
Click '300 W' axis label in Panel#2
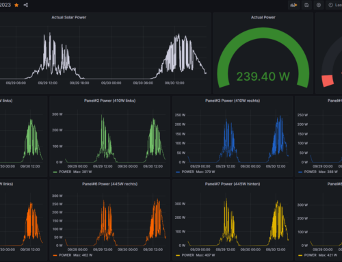pos(57,114)
